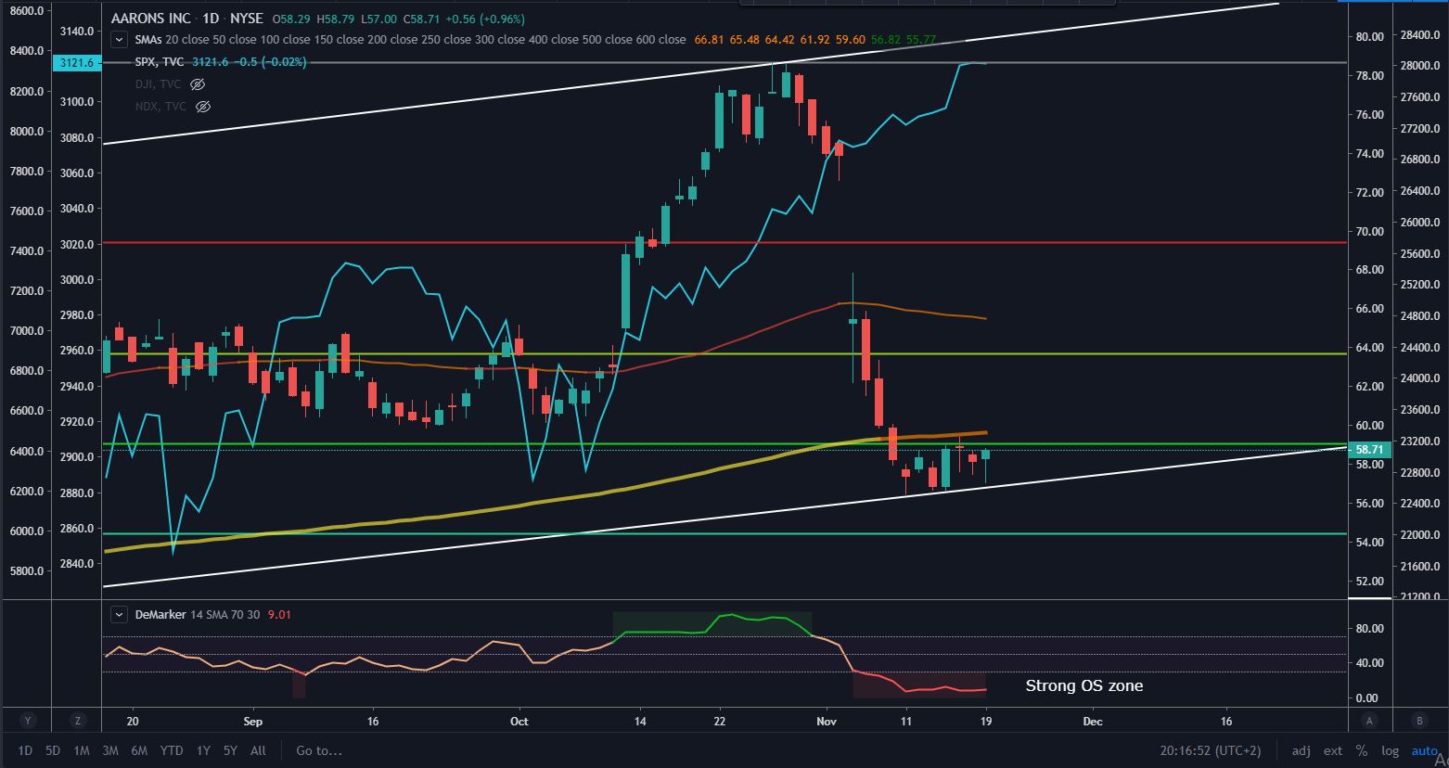Click the A scale button
The image size is (1449, 768).
(1369, 721)
